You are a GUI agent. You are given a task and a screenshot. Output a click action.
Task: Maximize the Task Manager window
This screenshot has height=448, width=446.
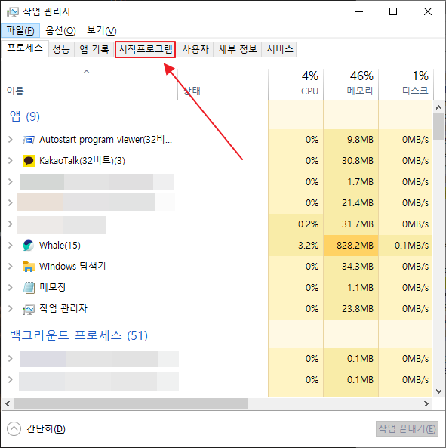[393, 12]
